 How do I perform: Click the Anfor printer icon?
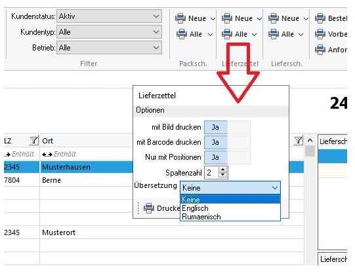pyautogui.click(x=320, y=50)
